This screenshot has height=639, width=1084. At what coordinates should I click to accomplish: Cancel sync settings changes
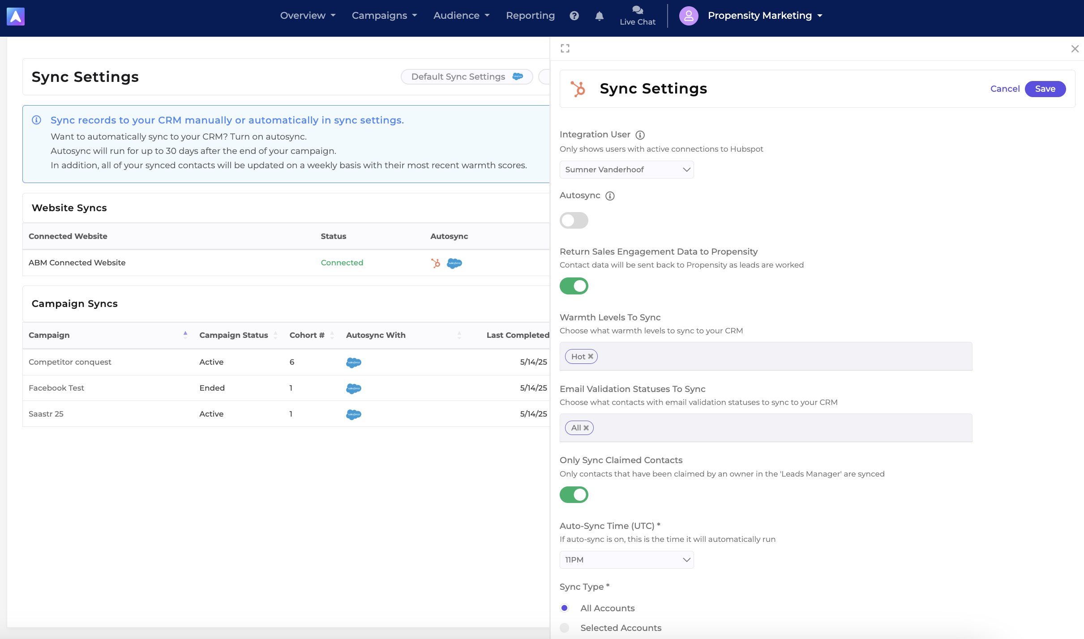pyautogui.click(x=1005, y=89)
